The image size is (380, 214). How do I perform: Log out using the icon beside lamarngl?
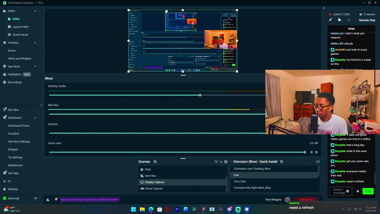tap(35, 199)
